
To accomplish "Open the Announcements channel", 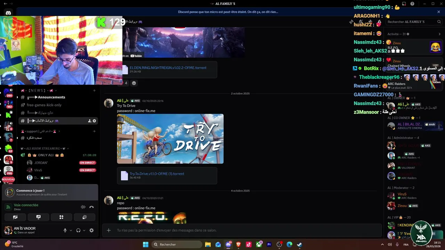I will (58, 97).
